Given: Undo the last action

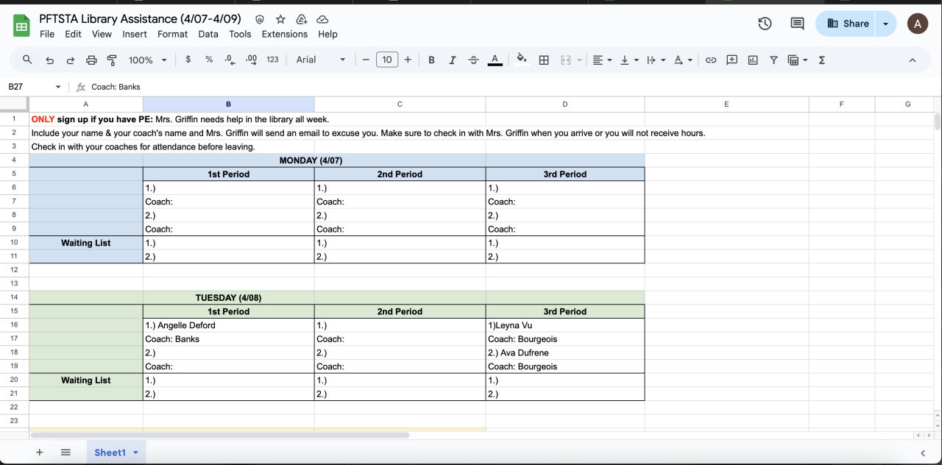Looking at the screenshot, I should tap(49, 60).
